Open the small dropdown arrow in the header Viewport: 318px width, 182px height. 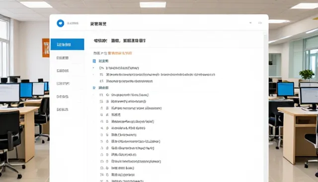250,23
